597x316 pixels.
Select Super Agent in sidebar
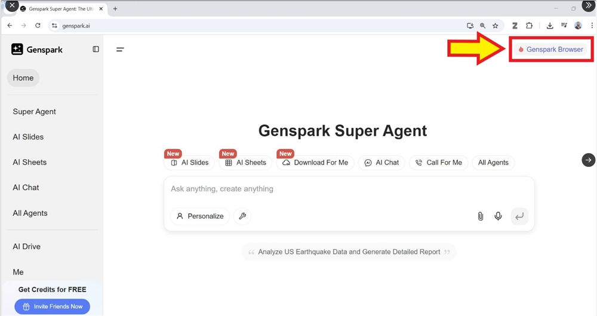point(35,111)
